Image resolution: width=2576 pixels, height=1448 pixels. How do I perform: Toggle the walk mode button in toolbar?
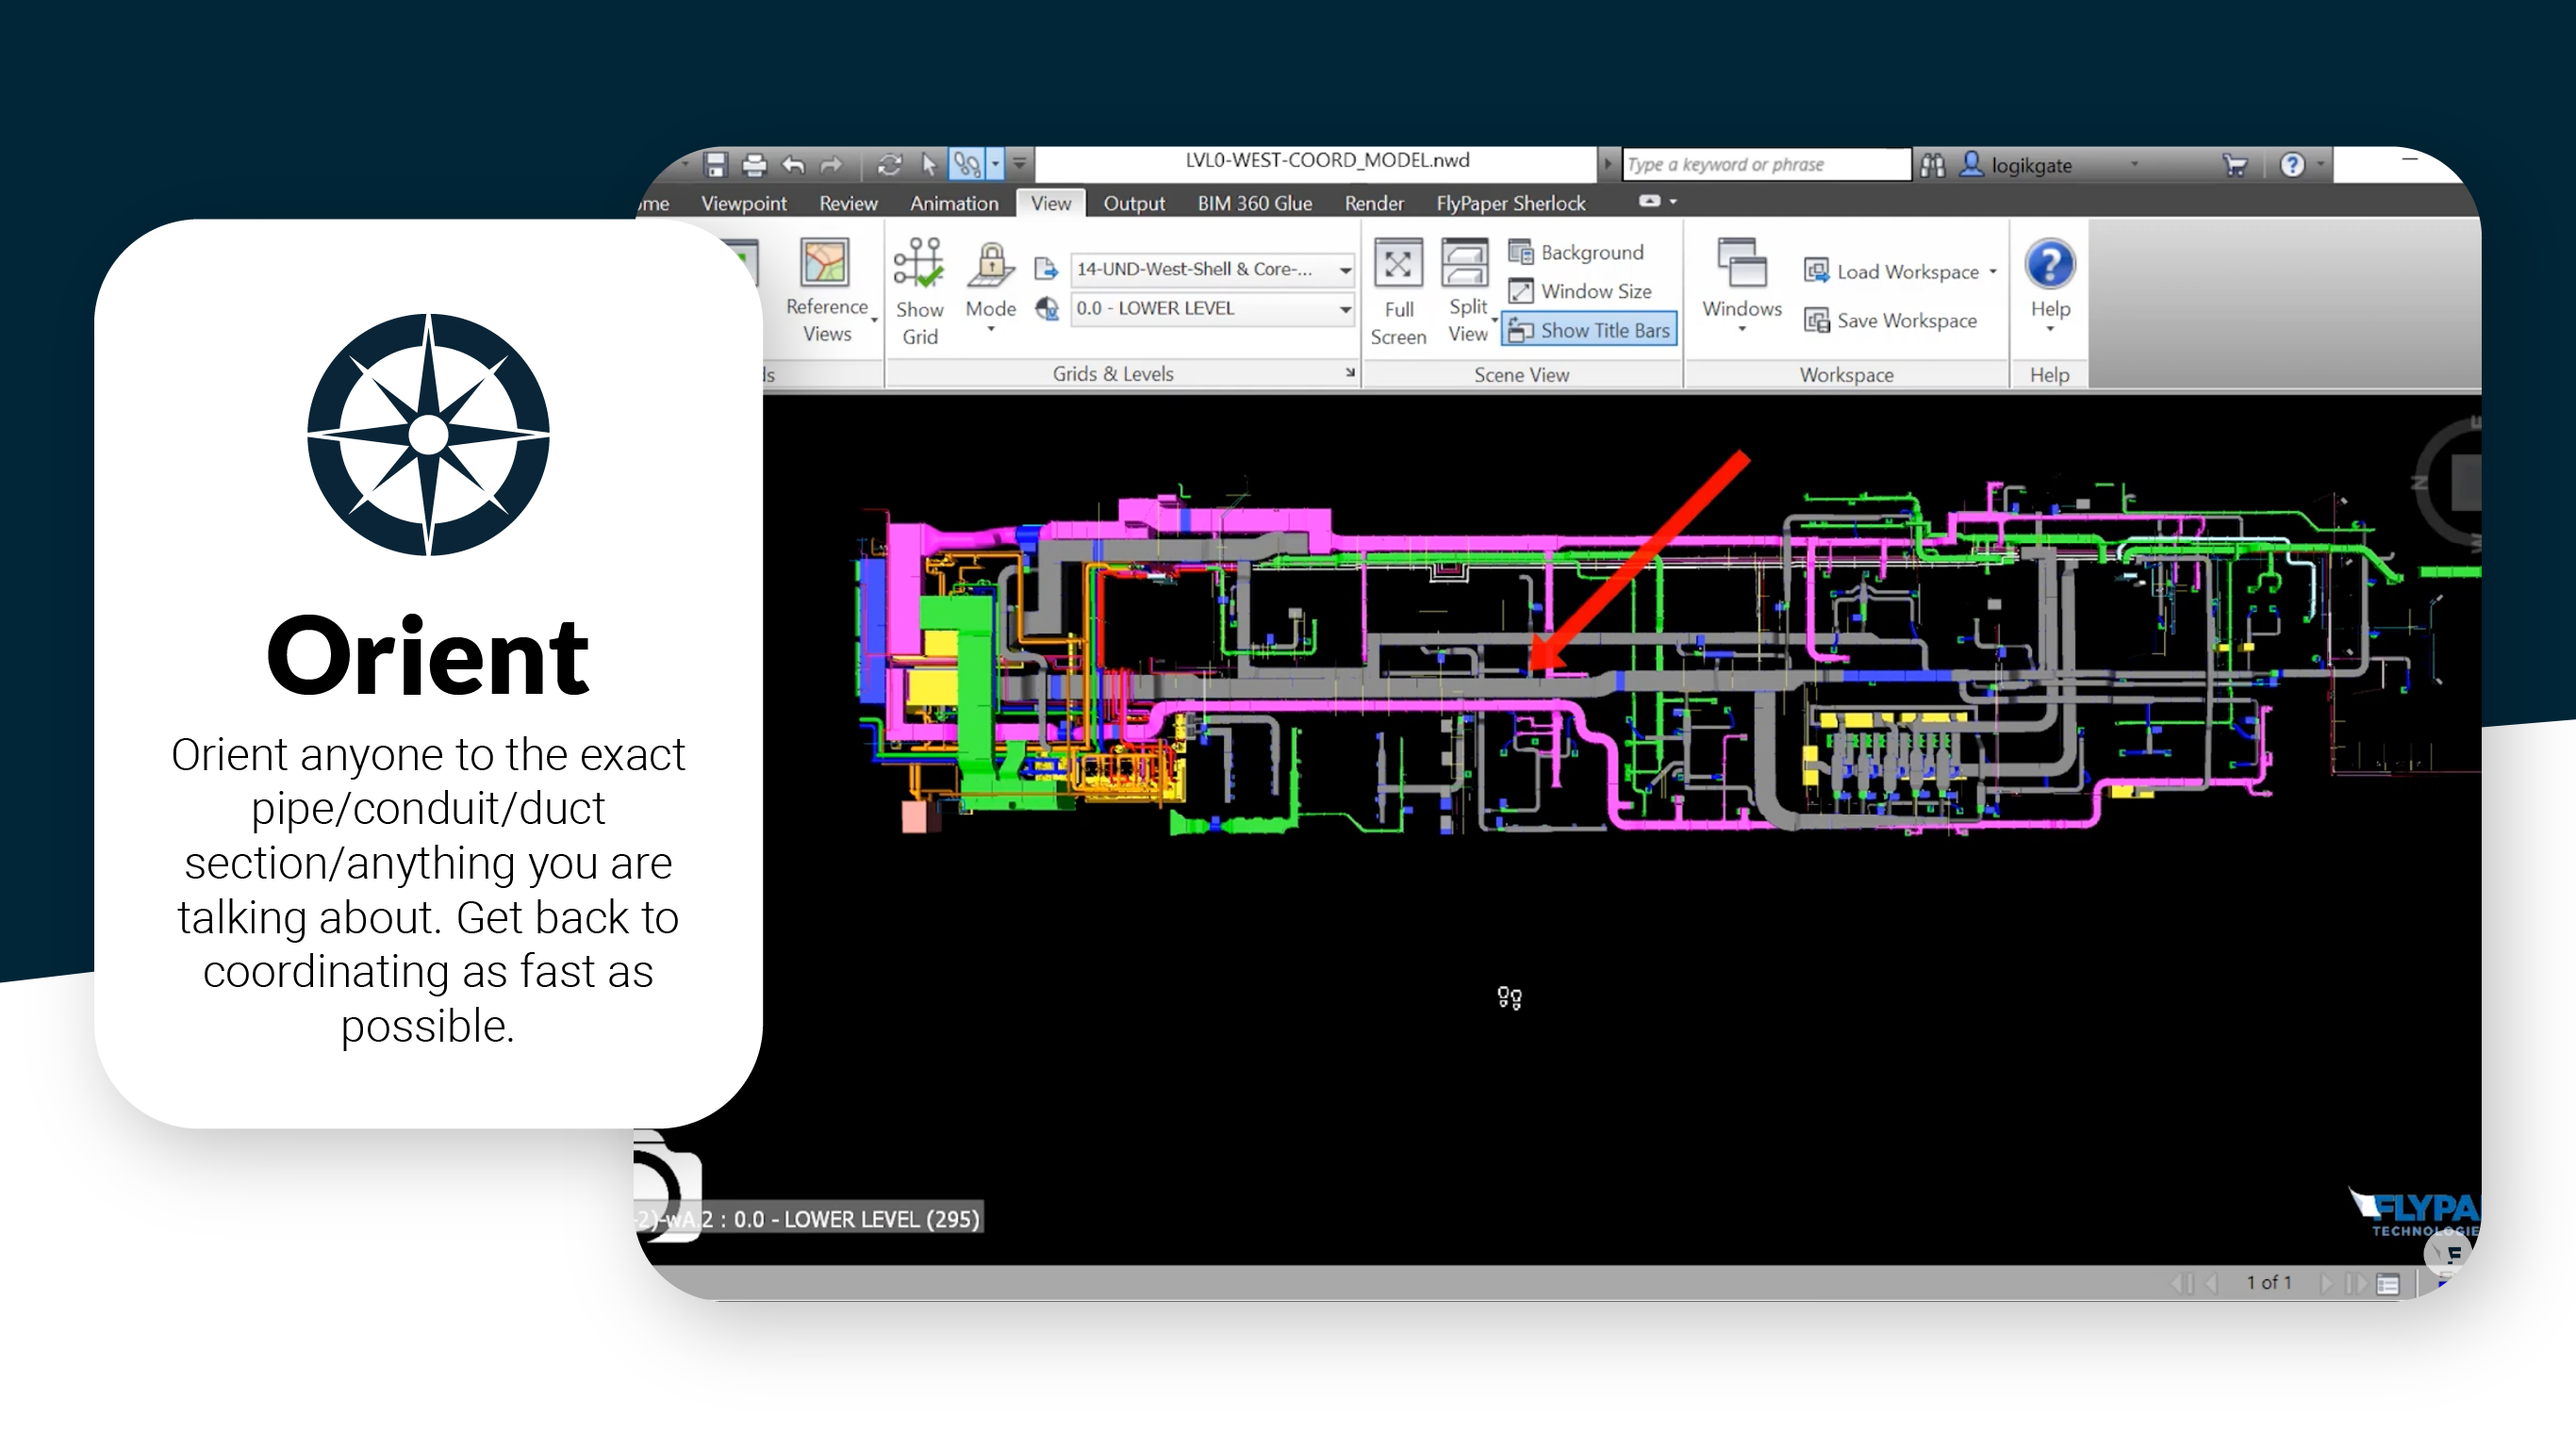967,164
